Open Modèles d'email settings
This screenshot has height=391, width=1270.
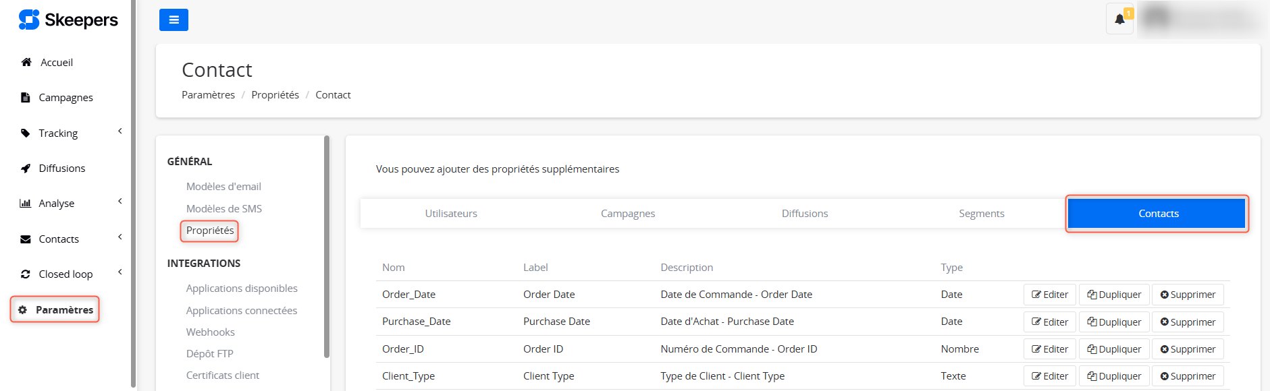click(x=223, y=187)
